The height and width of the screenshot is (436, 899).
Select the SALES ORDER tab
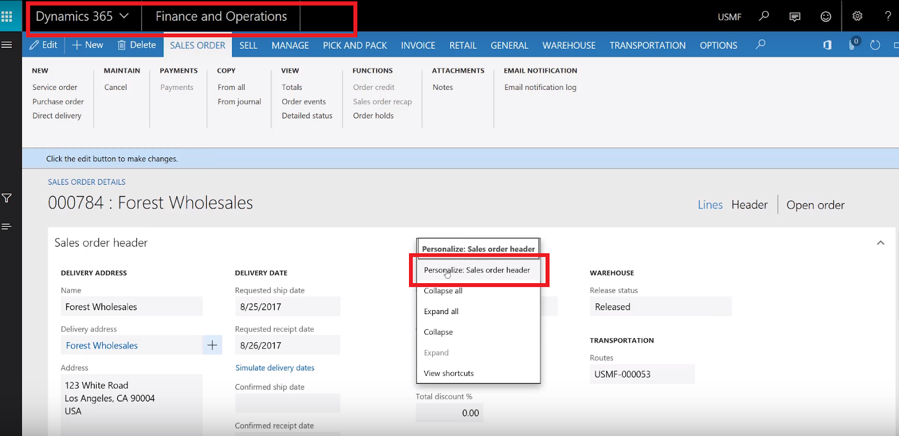coord(198,46)
